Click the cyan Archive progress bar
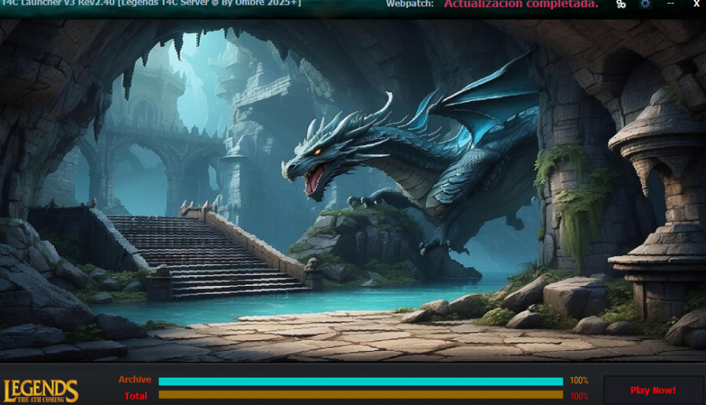The image size is (706, 405). point(360,381)
